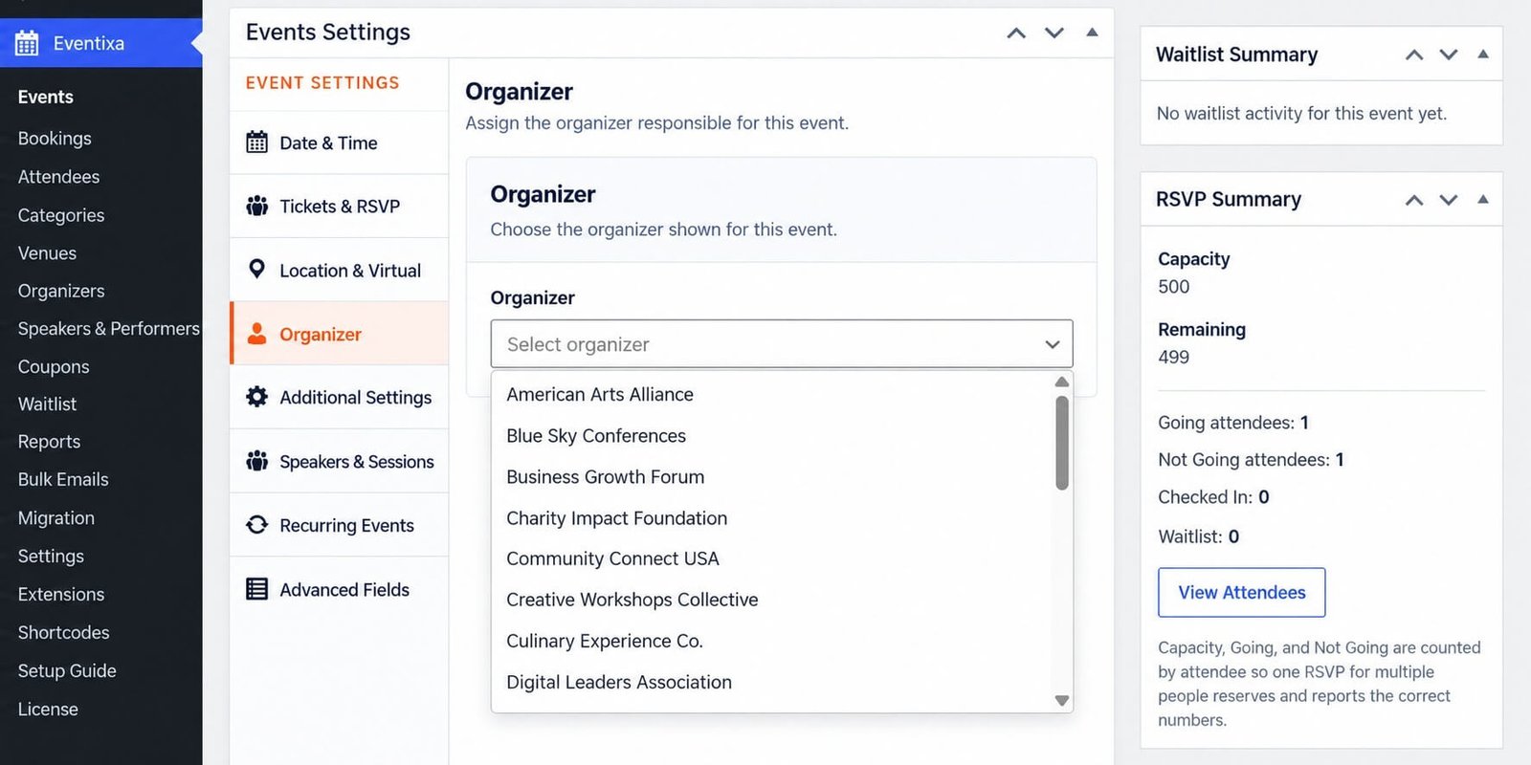Click the Tickets & RSVP people icon
The image size is (1531, 765).
point(257,206)
